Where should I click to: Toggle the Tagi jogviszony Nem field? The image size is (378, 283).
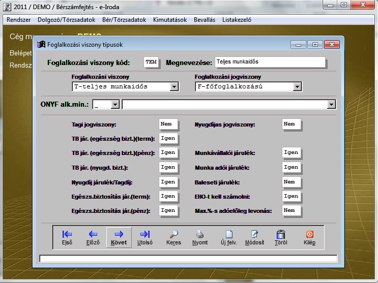pyautogui.click(x=169, y=124)
